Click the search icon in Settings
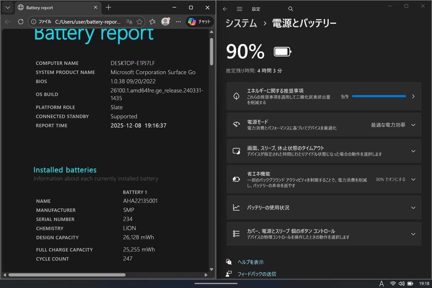Screen dimensions: 432x288 [x=290, y=8]
